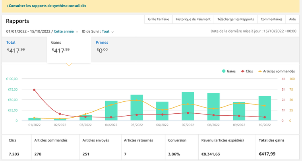
Task: Click the Gains legend green dot
Action: tap(224, 71)
